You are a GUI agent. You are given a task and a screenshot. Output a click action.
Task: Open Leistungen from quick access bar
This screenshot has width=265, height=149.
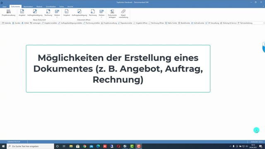pyautogui.click(x=35, y=23)
